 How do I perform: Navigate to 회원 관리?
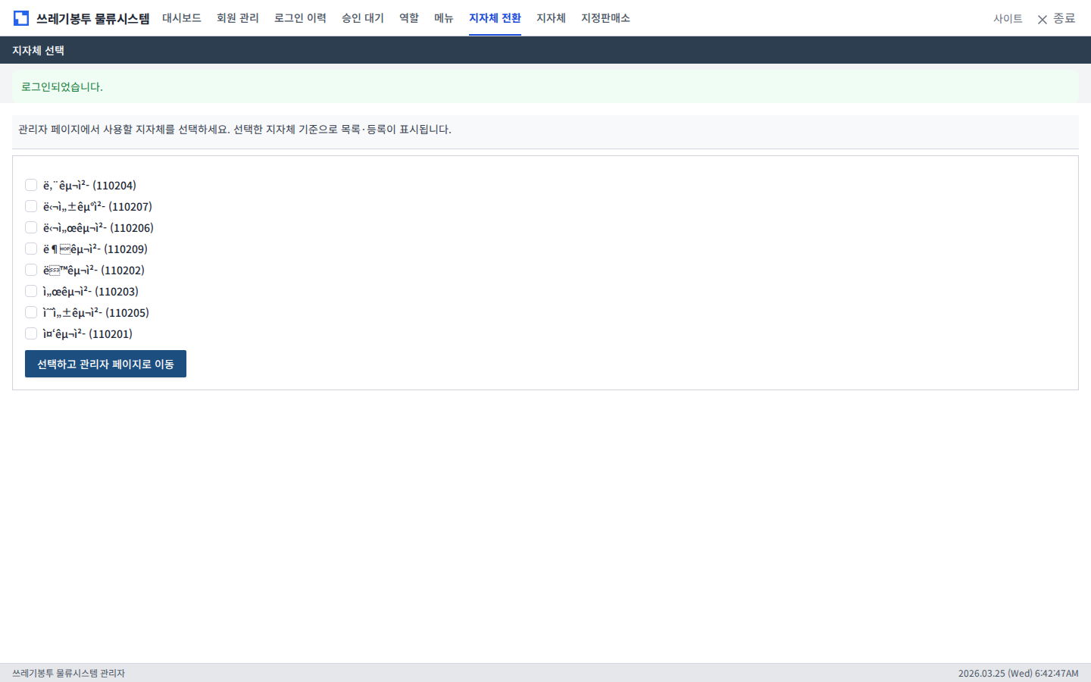237,18
